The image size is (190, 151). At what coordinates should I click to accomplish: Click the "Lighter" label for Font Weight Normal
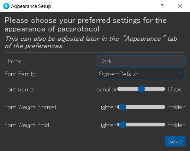(x=106, y=107)
